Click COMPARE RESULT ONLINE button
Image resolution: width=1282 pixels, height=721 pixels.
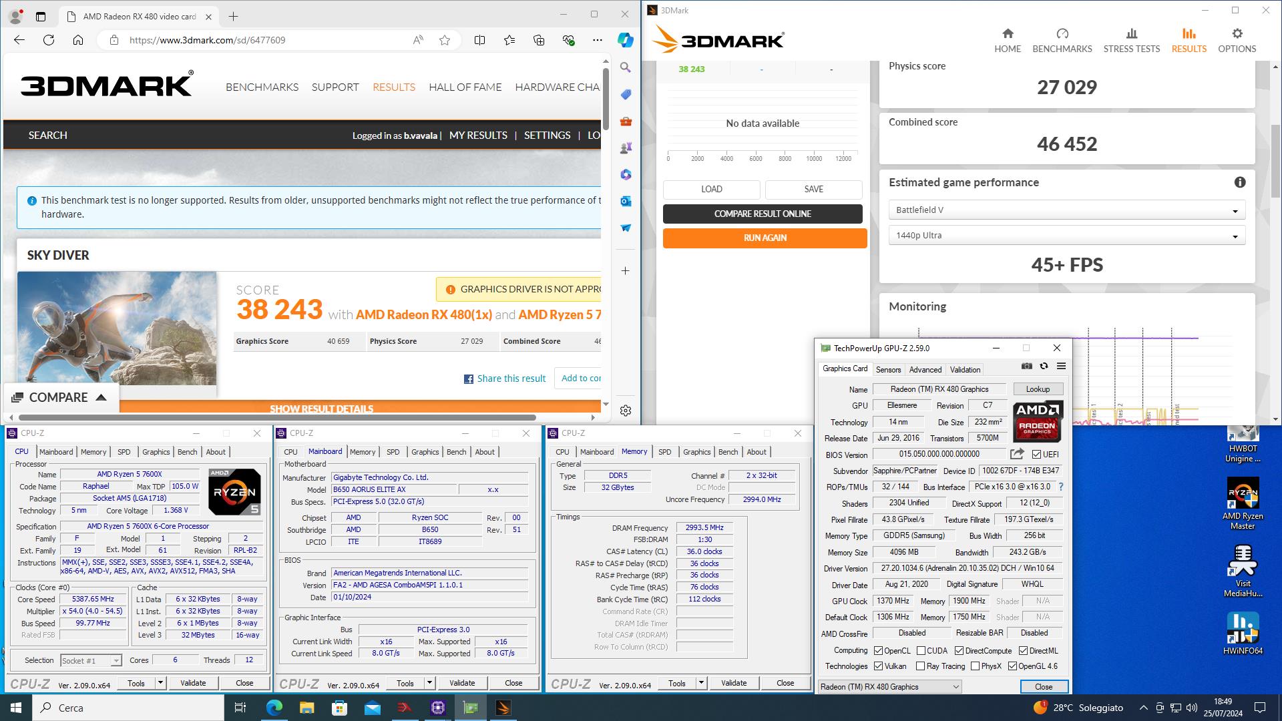[763, 214]
